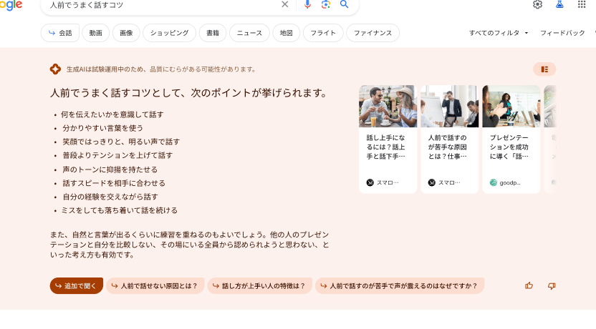
Task: Toggle the AI overview layout view button
Action: (544, 69)
